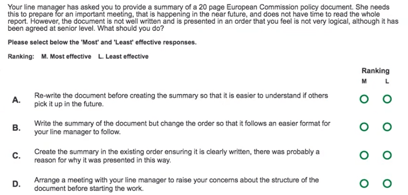Click the L column heading
Screen dimensions: 408x195
tap(387, 81)
